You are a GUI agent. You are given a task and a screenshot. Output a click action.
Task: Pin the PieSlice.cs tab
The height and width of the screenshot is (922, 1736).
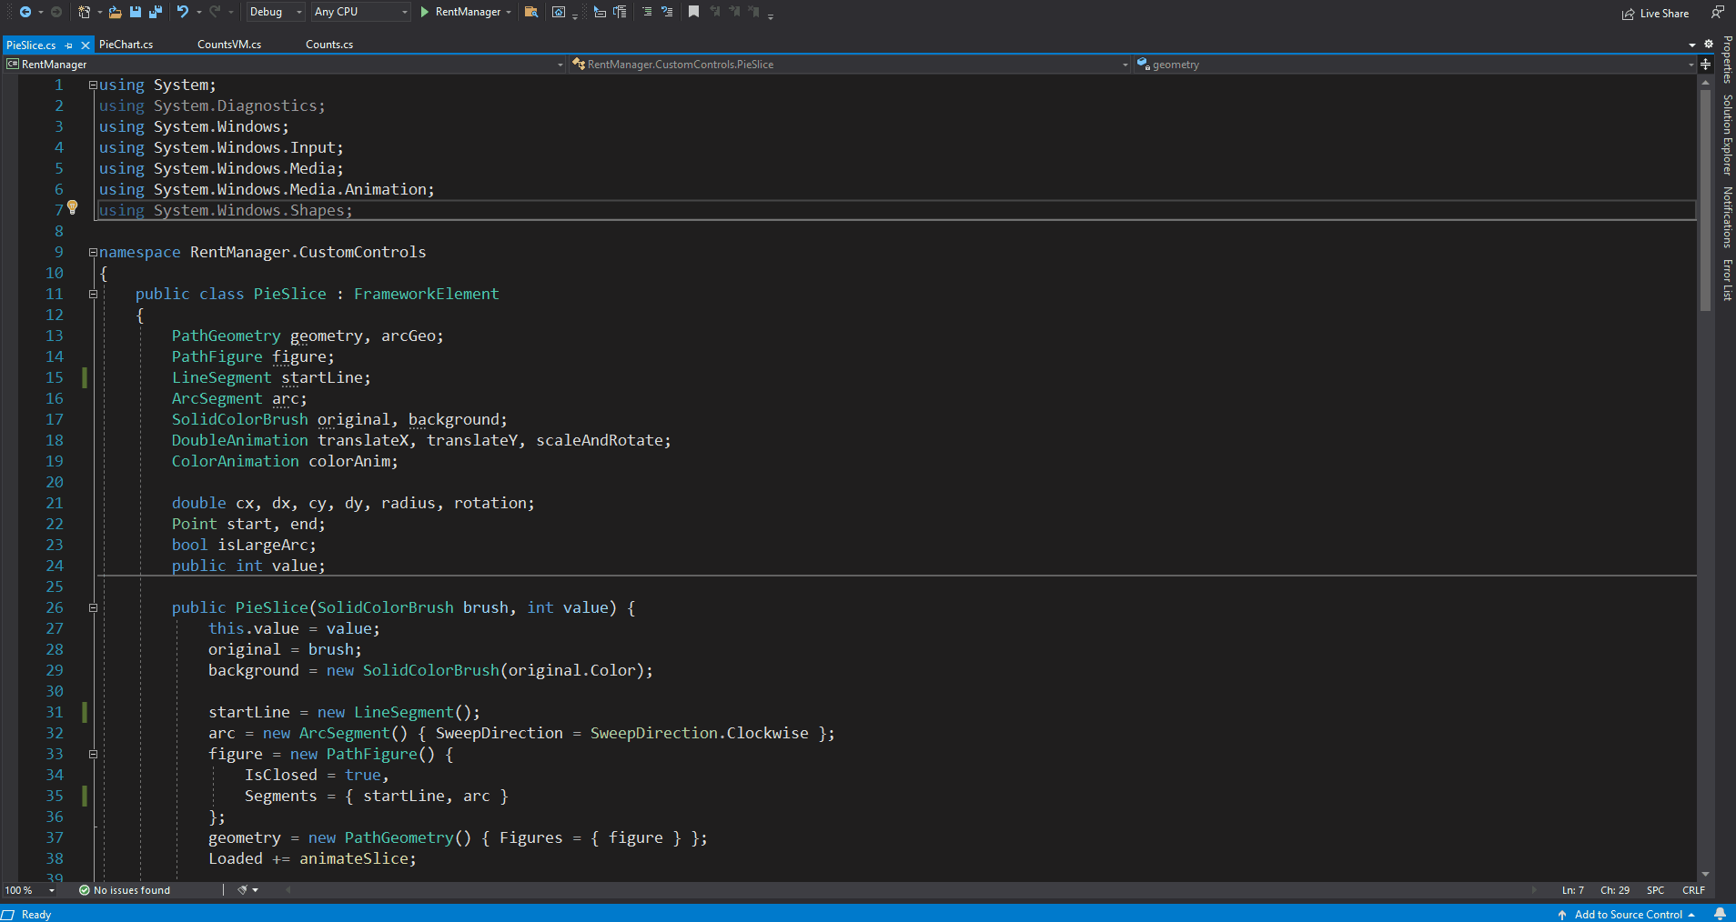(x=68, y=45)
